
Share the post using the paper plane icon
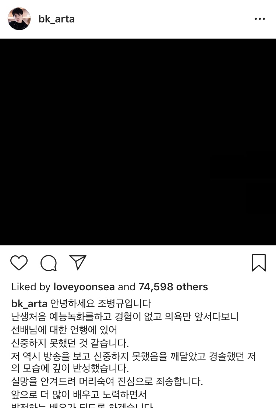(x=78, y=262)
